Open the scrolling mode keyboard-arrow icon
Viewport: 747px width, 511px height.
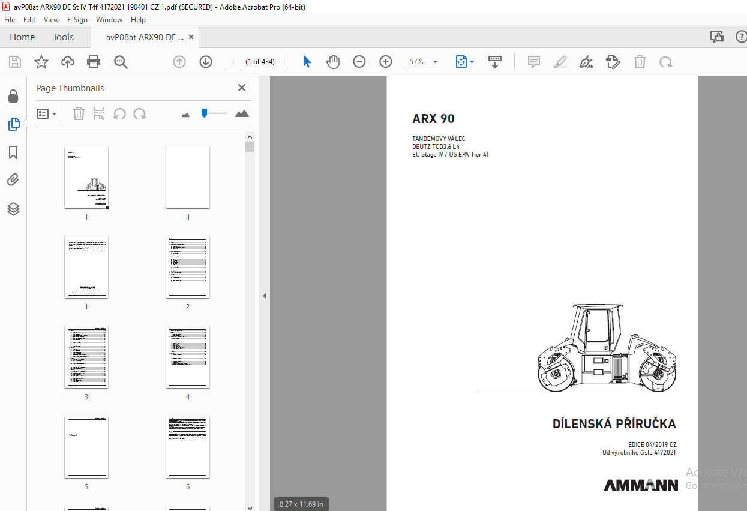(x=495, y=62)
